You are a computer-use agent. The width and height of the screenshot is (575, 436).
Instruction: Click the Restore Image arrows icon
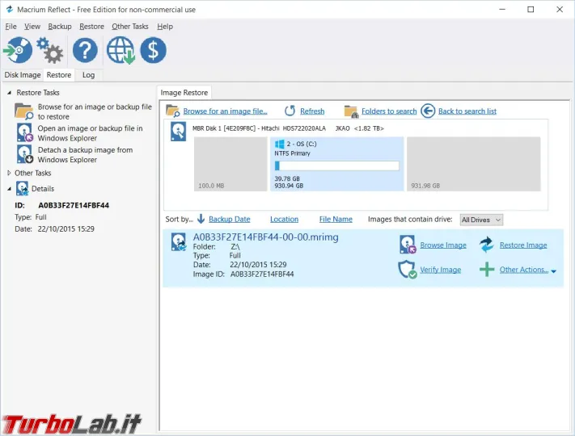coord(486,245)
